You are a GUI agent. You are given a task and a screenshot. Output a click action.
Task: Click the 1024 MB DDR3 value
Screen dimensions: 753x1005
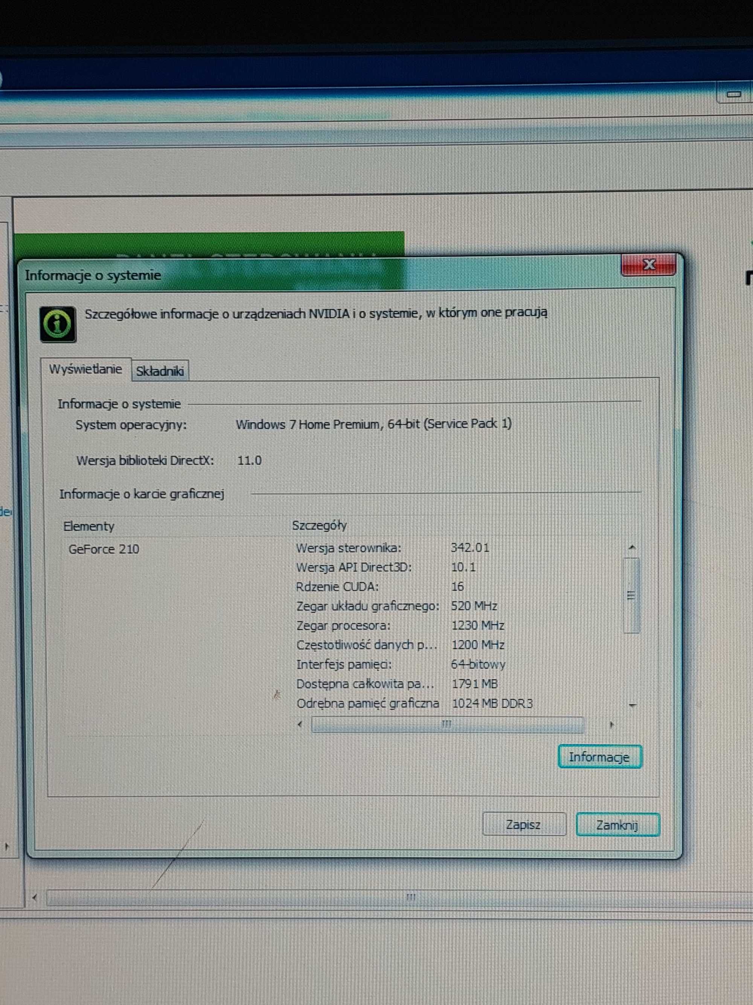(x=492, y=704)
